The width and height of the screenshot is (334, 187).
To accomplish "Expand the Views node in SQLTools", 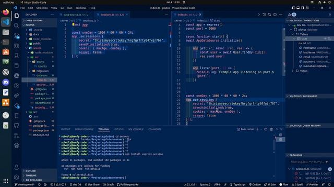I will click(x=304, y=71).
